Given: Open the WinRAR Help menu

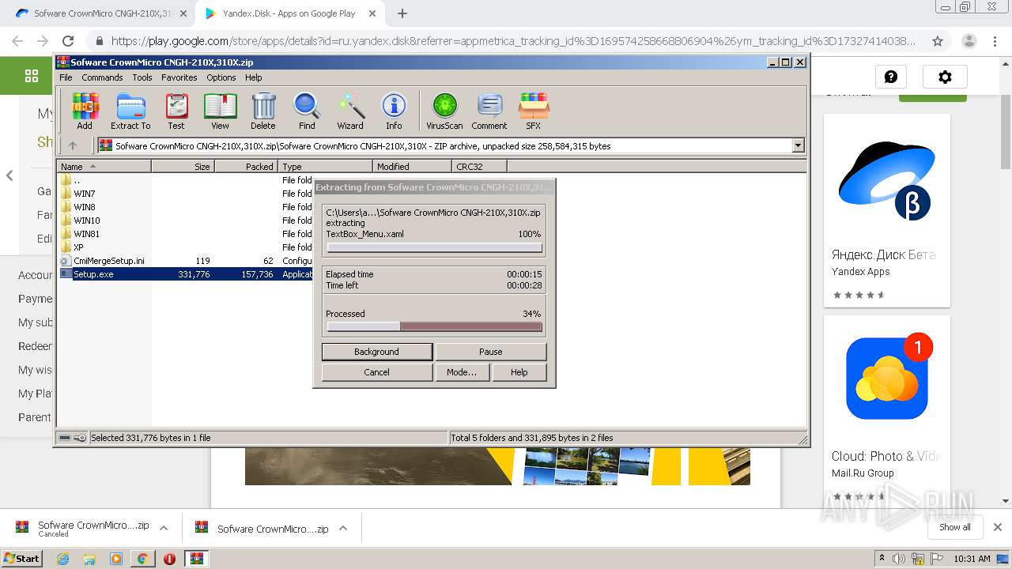Looking at the screenshot, I should click(x=253, y=77).
